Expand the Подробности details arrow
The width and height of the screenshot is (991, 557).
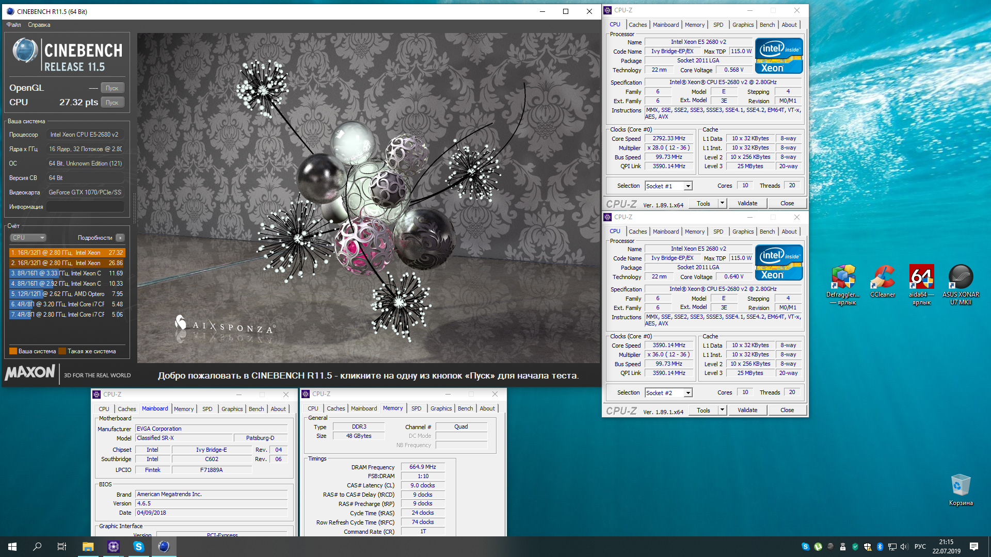tap(120, 238)
